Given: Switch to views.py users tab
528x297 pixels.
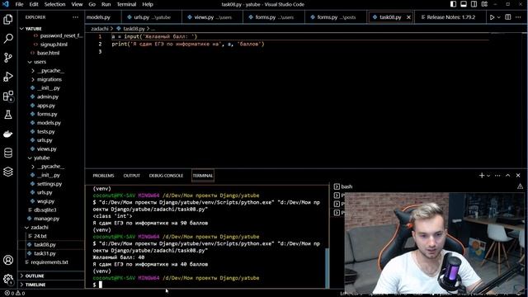Looking at the screenshot, I should pos(213,17).
